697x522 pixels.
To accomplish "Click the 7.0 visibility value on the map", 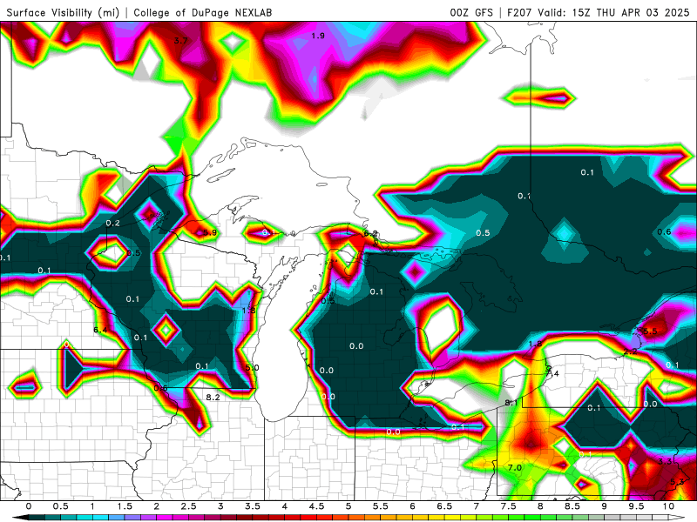I will click(x=515, y=467).
